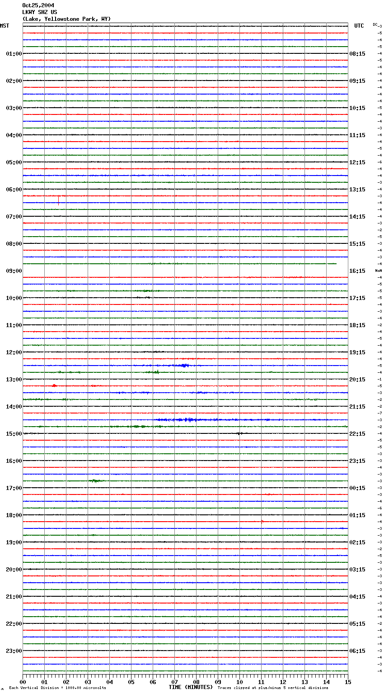The height and width of the screenshot is (694, 384).
Task: Click the station code "LKWY SHZ US"
Action: [40, 12]
